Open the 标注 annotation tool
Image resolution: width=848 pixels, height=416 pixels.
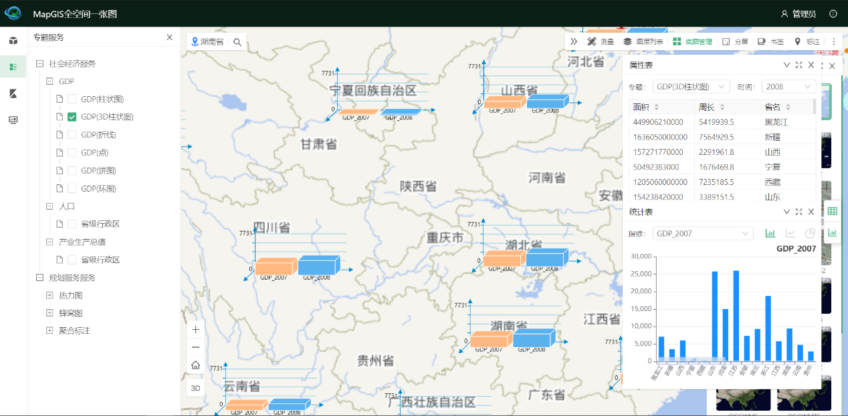pyautogui.click(x=807, y=41)
